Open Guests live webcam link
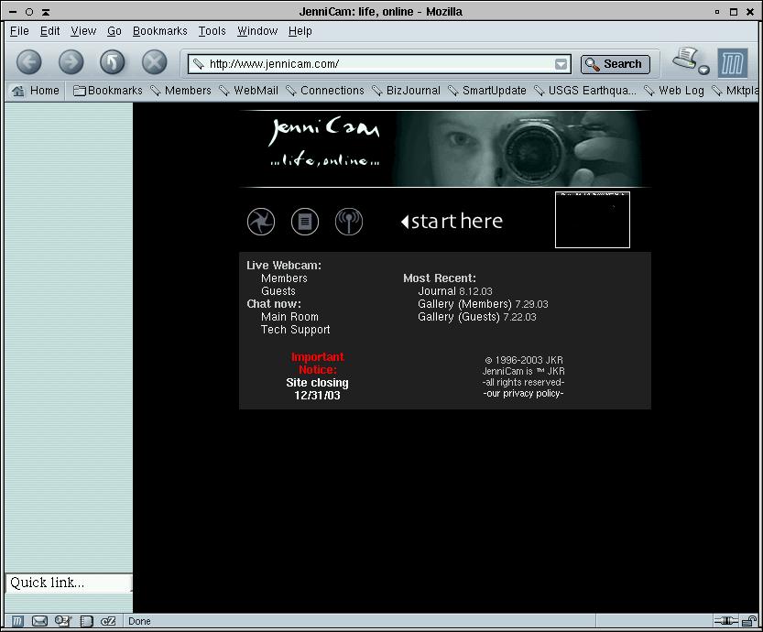The width and height of the screenshot is (763, 632). point(278,291)
